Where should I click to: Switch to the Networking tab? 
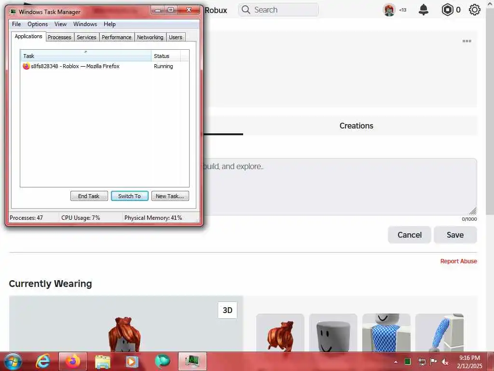(x=150, y=37)
